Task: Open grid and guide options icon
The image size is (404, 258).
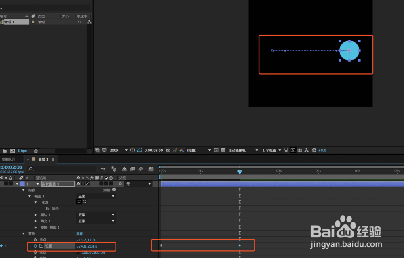Action: tap(133, 150)
